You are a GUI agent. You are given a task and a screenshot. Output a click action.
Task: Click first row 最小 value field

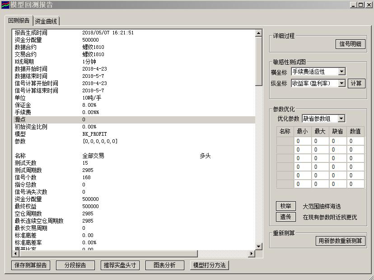(303, 141)
